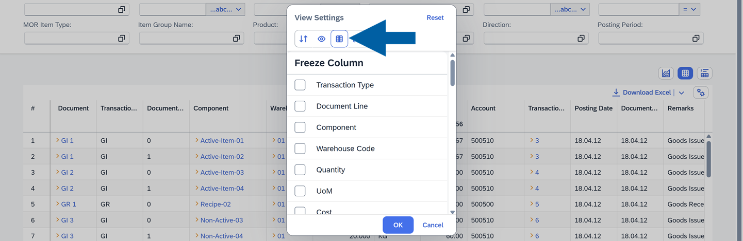Switch to the list-table view icon
The image size is (743, 241).
click(x=704, y=73)
